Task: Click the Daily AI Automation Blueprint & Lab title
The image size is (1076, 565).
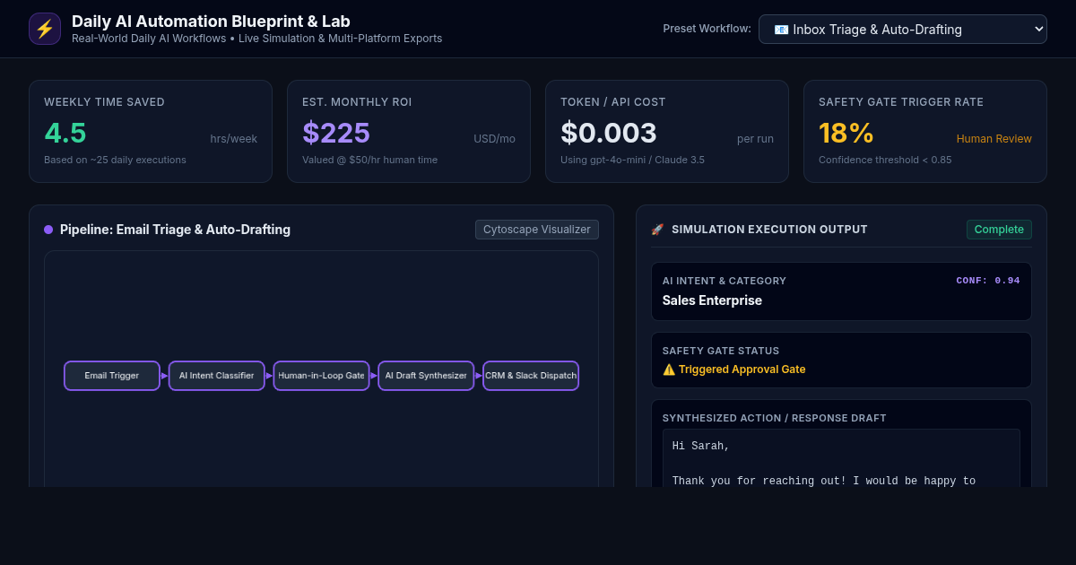Action: point(211,21)
